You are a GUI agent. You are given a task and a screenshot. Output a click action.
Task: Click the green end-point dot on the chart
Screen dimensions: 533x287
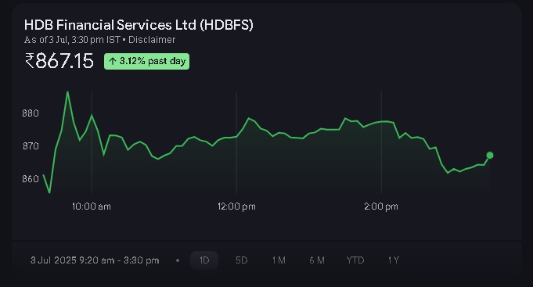coord(490,155)
